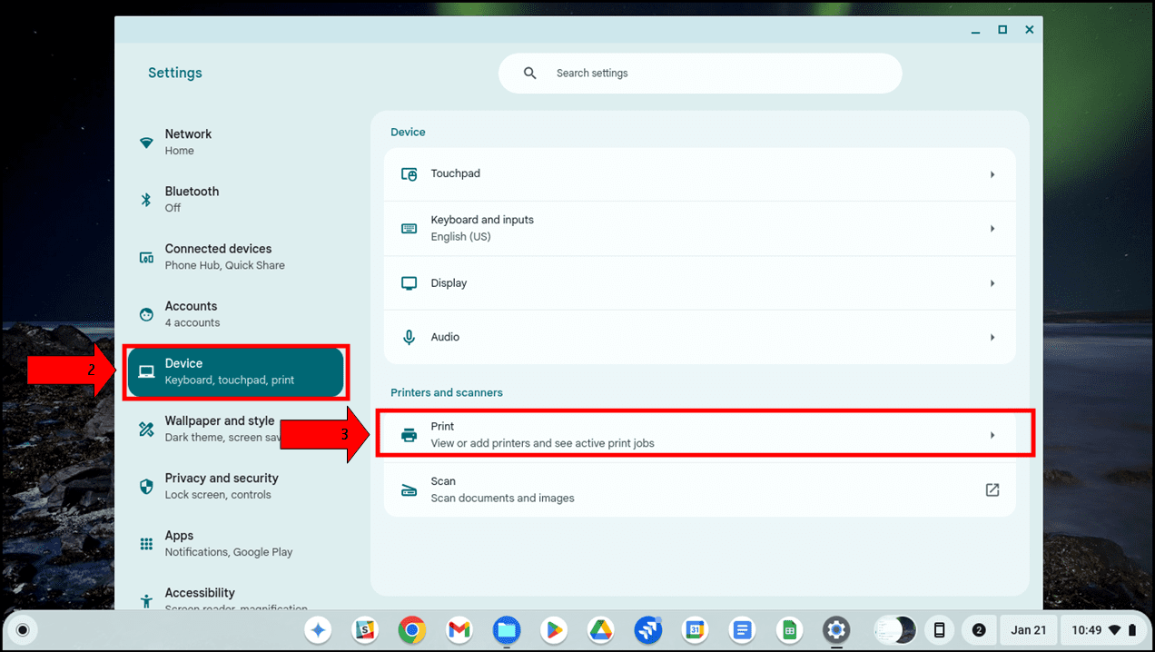1155x652 pixels.
Task: Open Google Calendar from the shelf
Action: 695,630
